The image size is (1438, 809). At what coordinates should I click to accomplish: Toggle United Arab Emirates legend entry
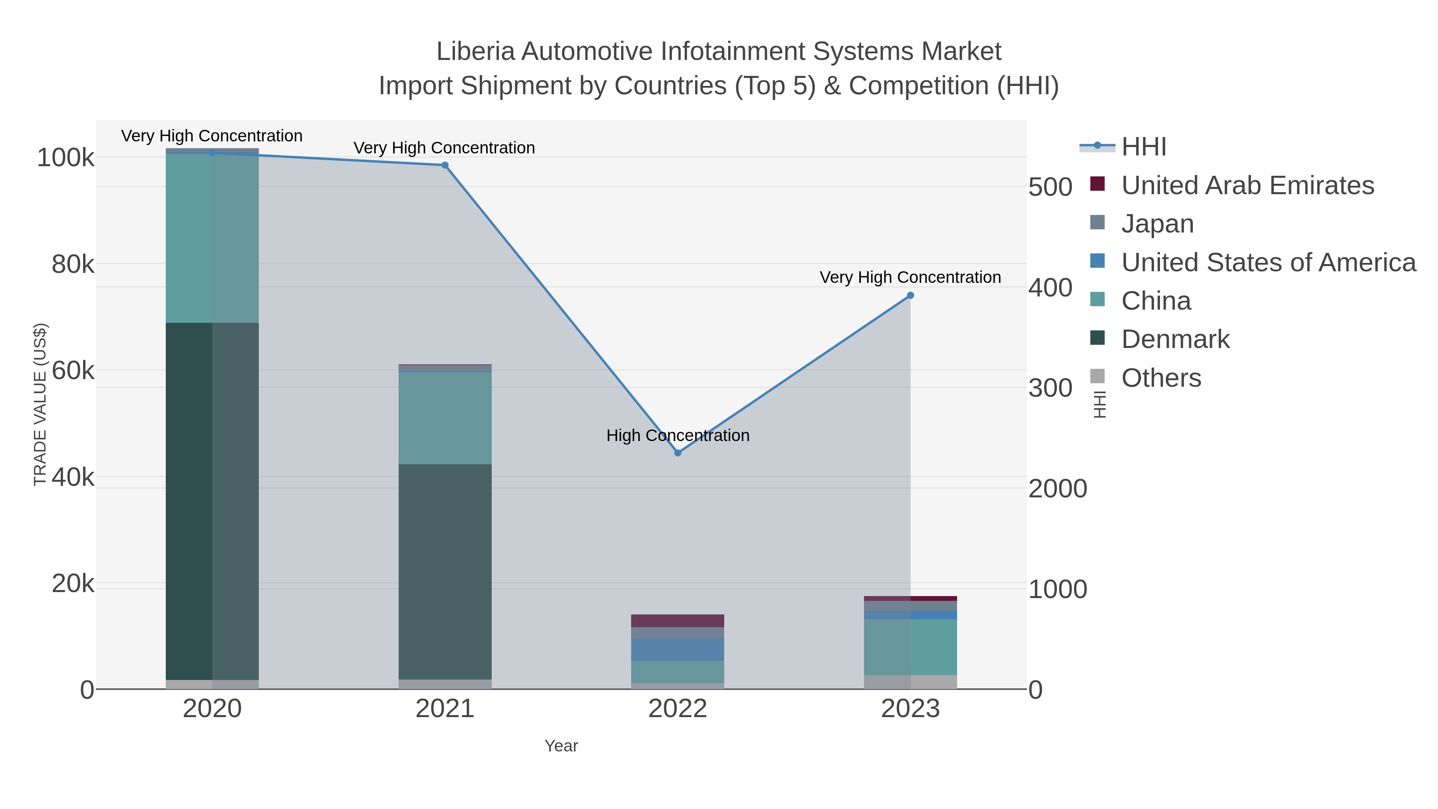(x=1232, y=185)
